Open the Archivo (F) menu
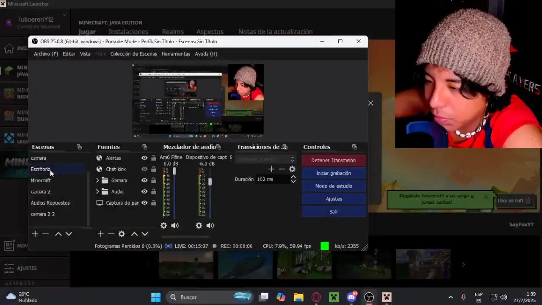The image size is (542, 305). [46, 54]
